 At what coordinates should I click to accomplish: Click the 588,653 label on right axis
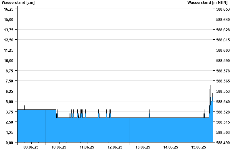pyautogui.click(x=223, y=9)
